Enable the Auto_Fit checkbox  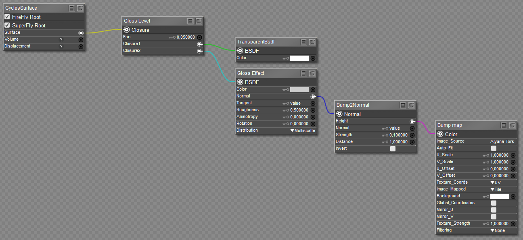pyautogui.click(x=494, y=148)
